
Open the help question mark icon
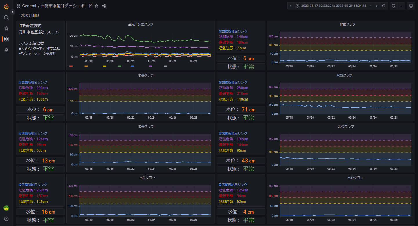tap(6, 219)
